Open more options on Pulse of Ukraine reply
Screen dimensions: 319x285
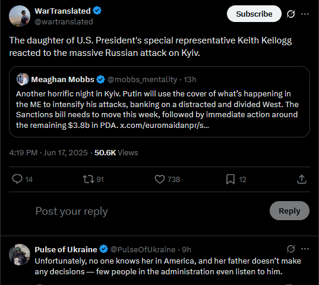coord(305,249)
